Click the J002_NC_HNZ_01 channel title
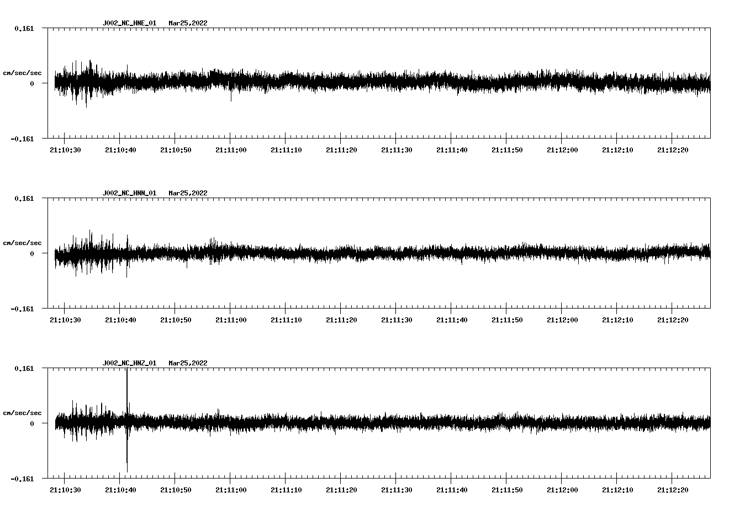750x510 pixels. [x=129, y=363]
